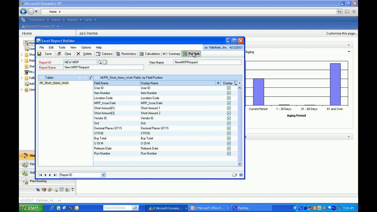Screen dimensions: 377x212
Task: Click the Save toolbar button
Action: click(x=44, y=54)
